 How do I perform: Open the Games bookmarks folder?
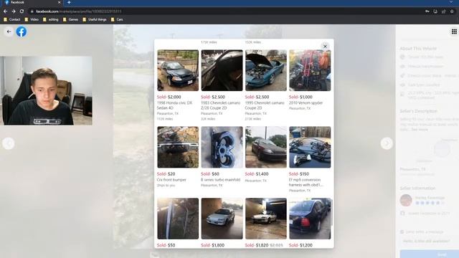tap(70, 19)
